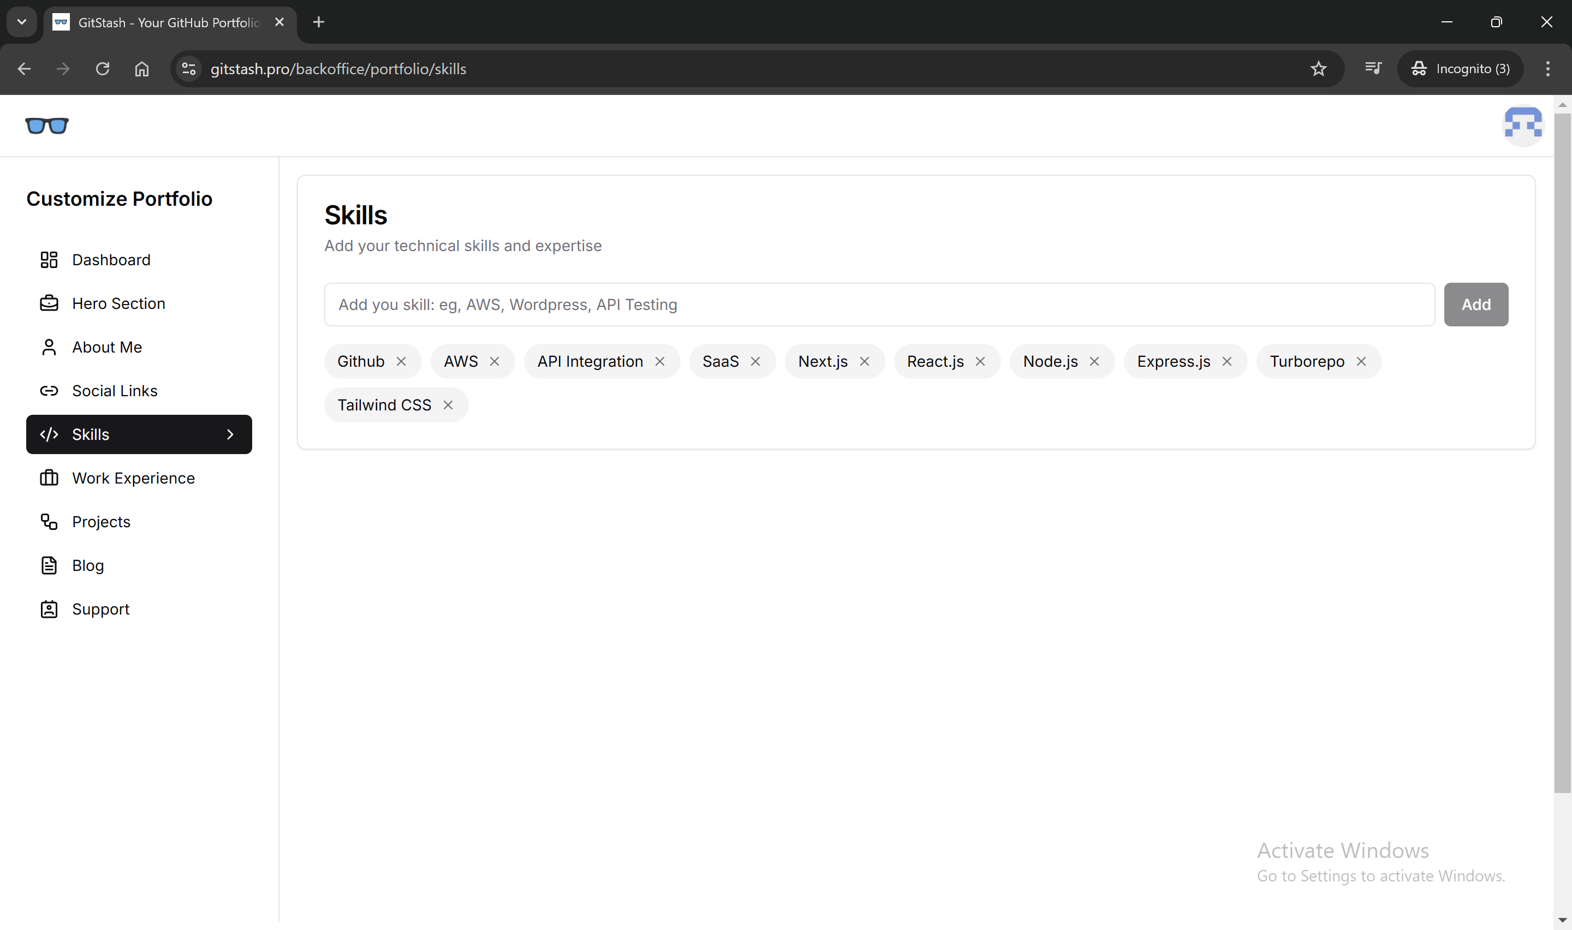Viewport: 1572px width, 930px height.
Task: Click the GitStash glasses logo
Action: click(47, 126)
